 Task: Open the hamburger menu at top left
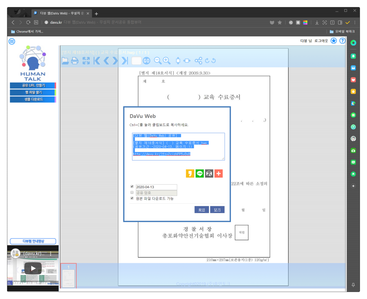pyautogui.click(x=12, y=41)
